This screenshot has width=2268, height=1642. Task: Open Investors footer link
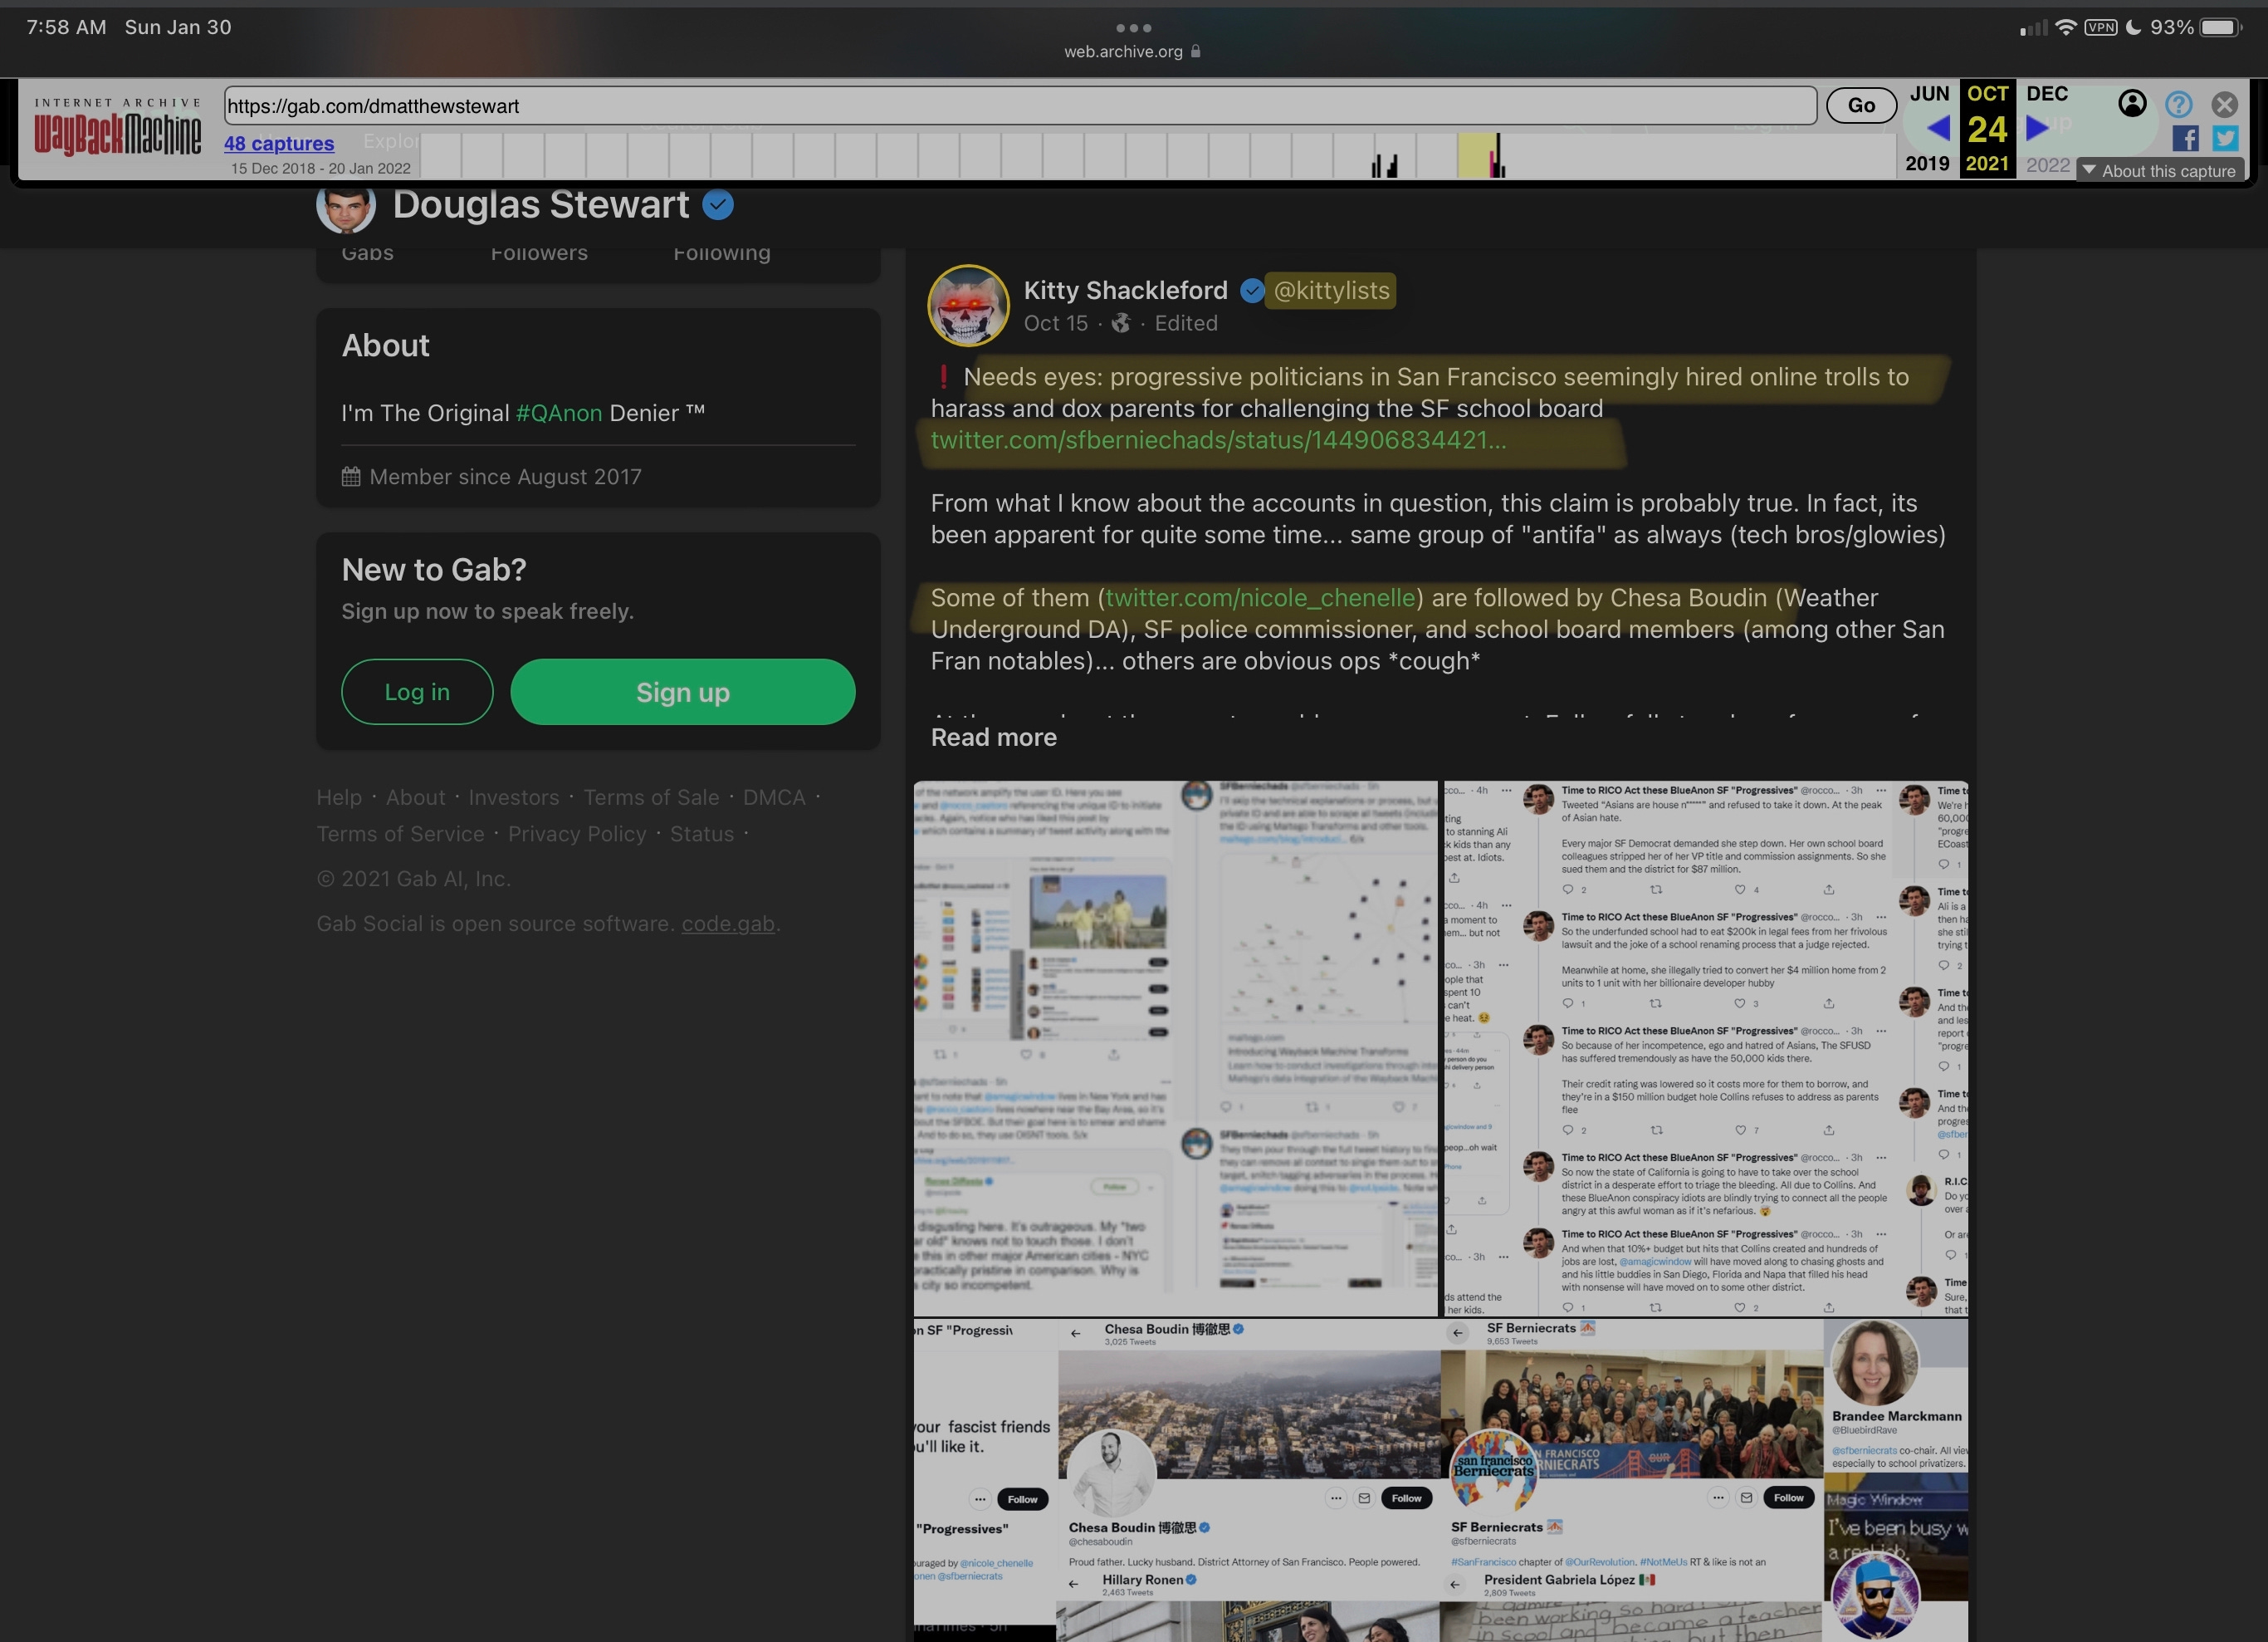point(514,797)
